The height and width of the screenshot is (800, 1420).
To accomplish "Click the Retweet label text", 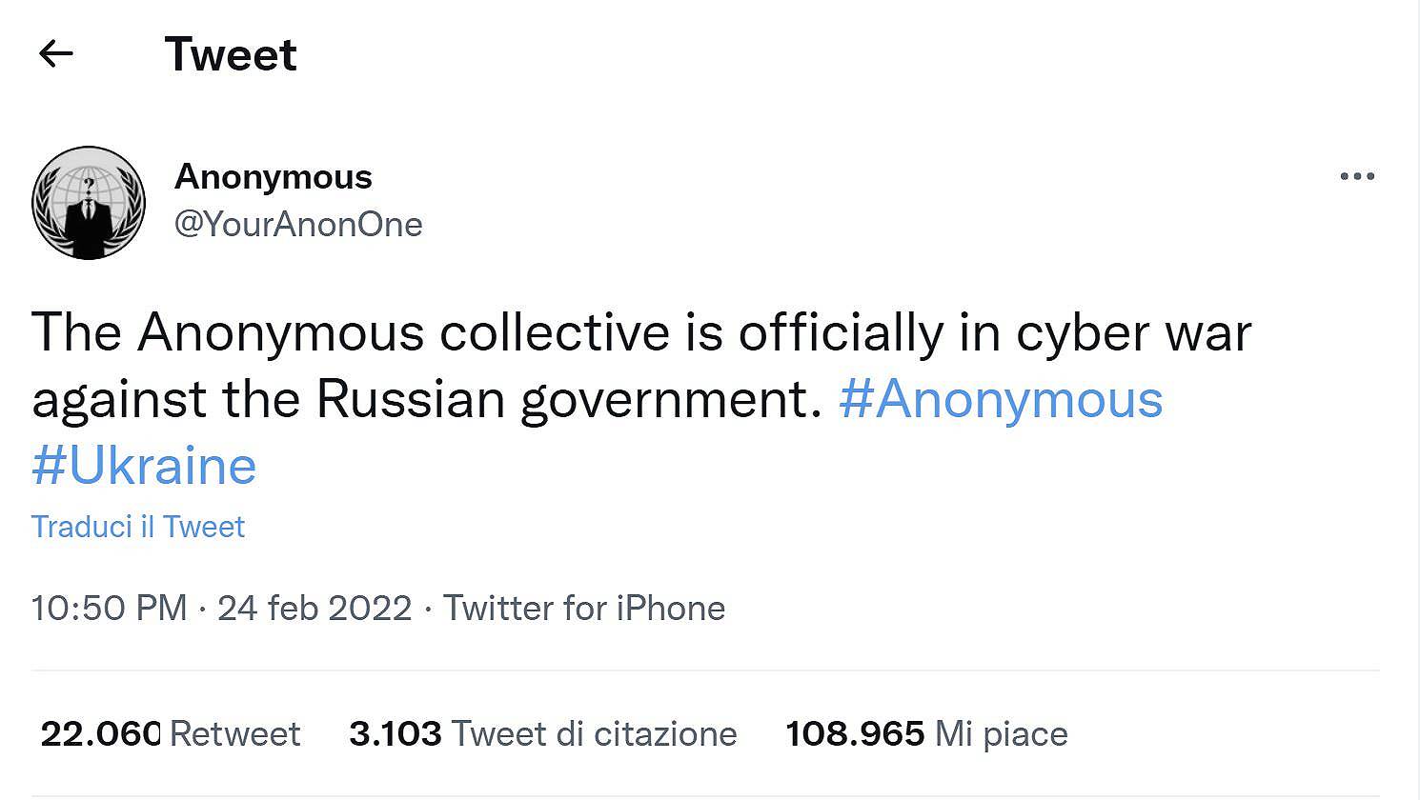I will point(234,733).
